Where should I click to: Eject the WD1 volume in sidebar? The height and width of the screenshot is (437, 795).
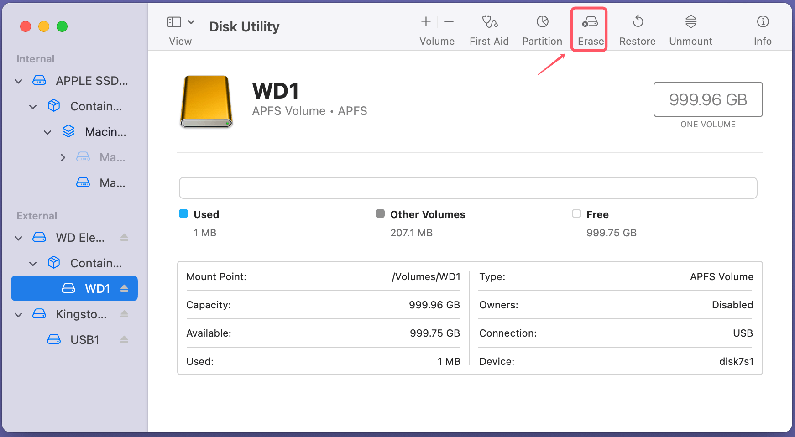tap(124, 289)
